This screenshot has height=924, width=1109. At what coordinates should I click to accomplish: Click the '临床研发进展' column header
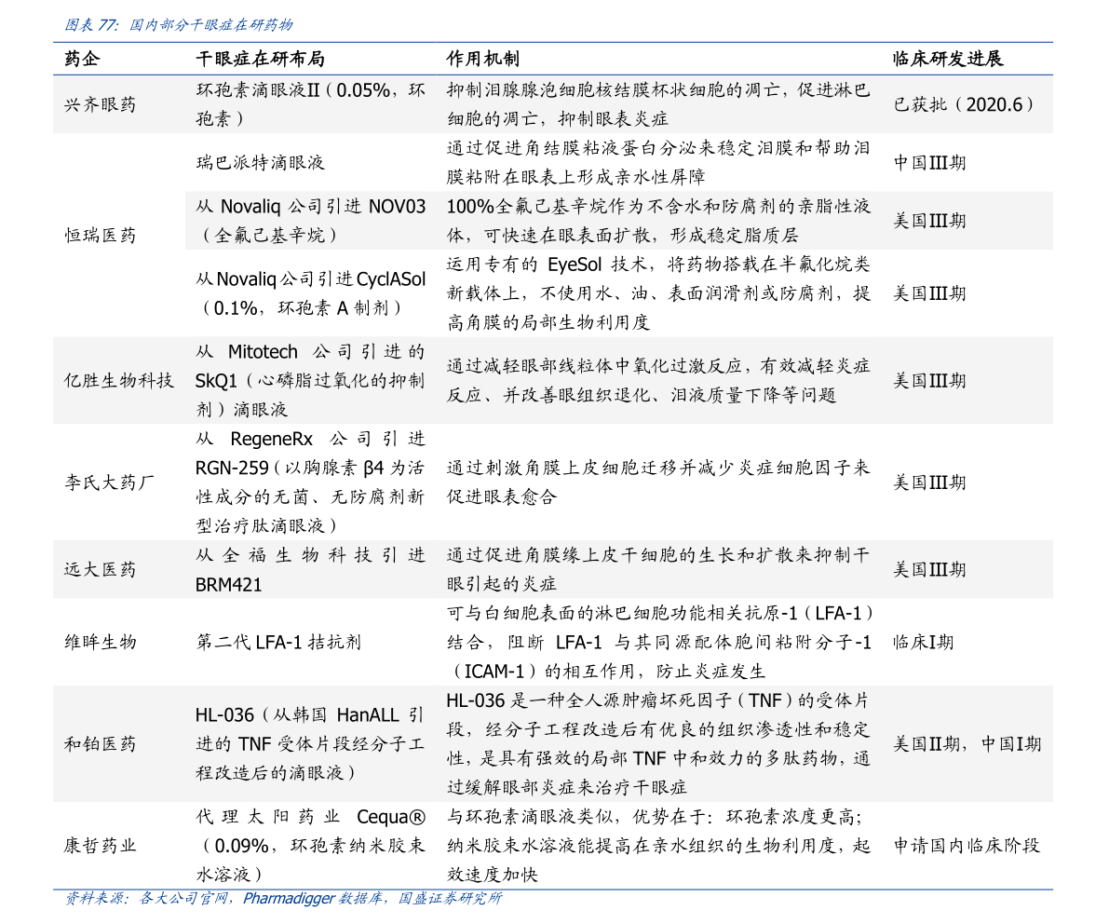pyautogui.click(x=948, y=59)
